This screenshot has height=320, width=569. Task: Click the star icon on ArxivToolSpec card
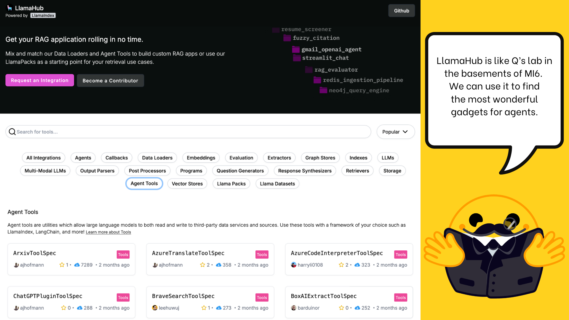pyautogui.click(x=62, y=265)
